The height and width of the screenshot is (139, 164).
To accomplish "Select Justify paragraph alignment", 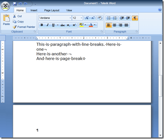I will click(126, 25).
